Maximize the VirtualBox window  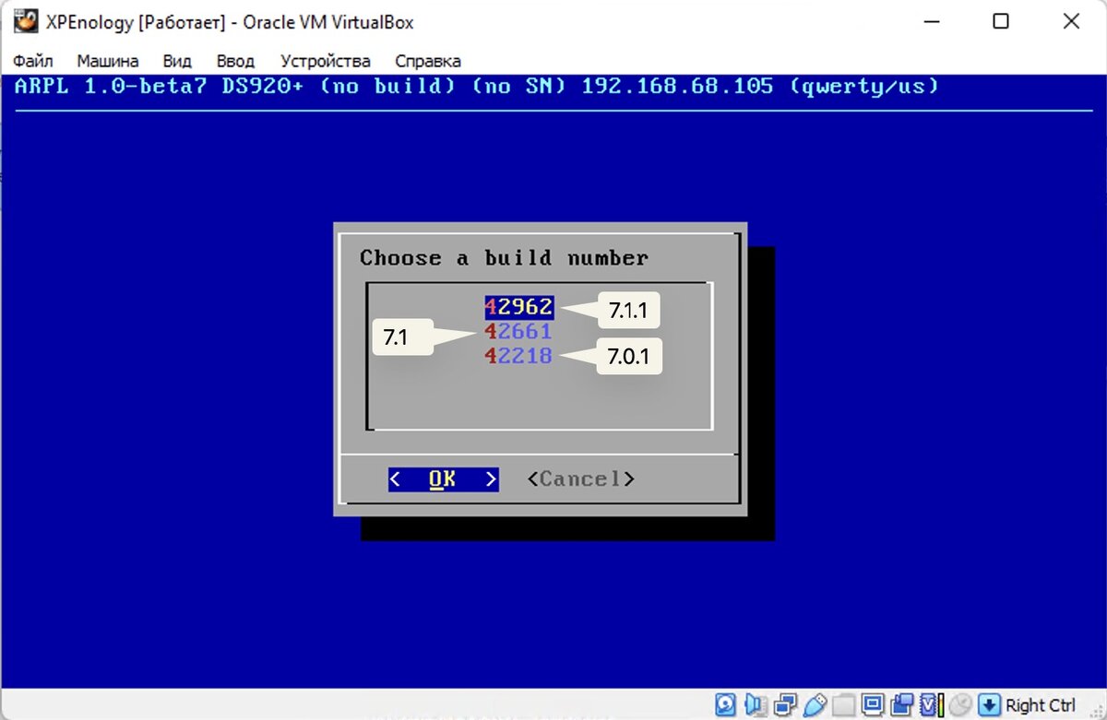[1000, 21]
